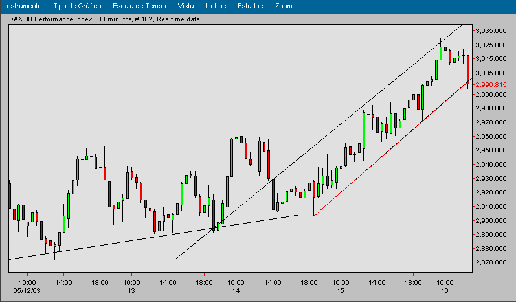Click the date label 14 on time axis
Image resolution: width=516 pixels, height=302 pixels.
click(x=236, y=291)
